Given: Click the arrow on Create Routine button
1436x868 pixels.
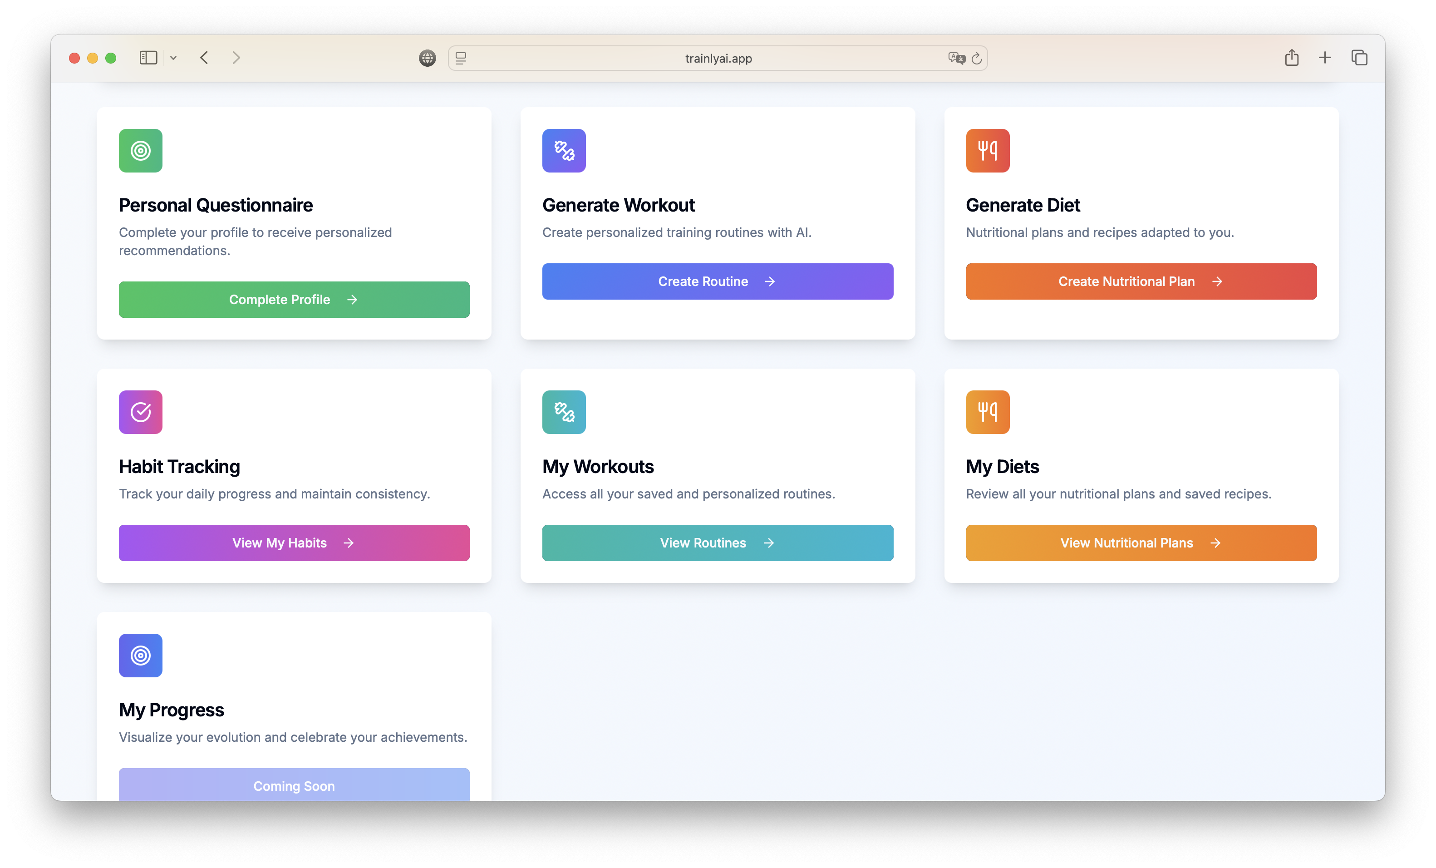Looking at the screenshot, I should 770,281.
